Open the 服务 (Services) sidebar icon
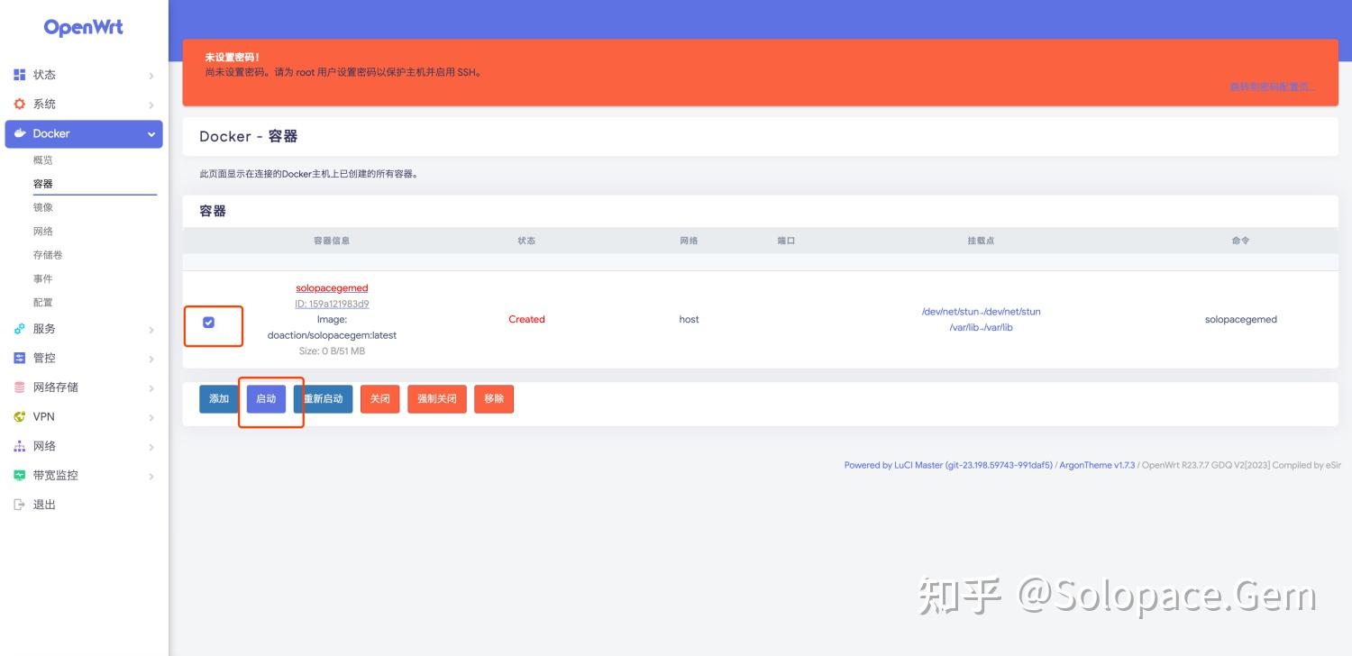 coord(20,329)
